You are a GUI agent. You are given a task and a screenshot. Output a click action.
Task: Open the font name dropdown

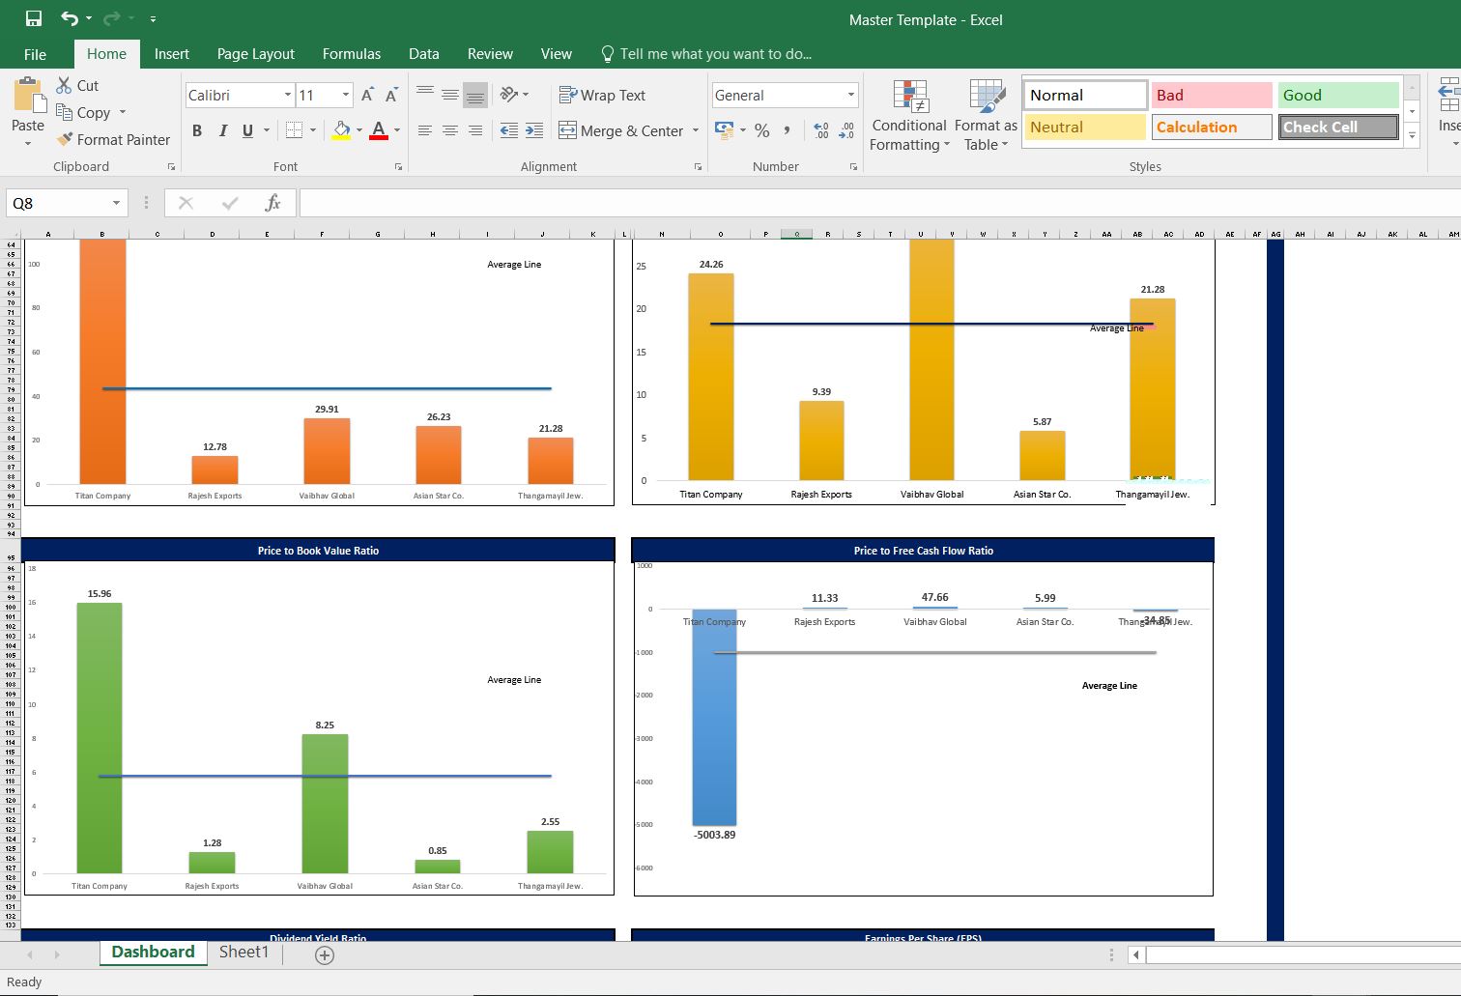click(288, 95)
